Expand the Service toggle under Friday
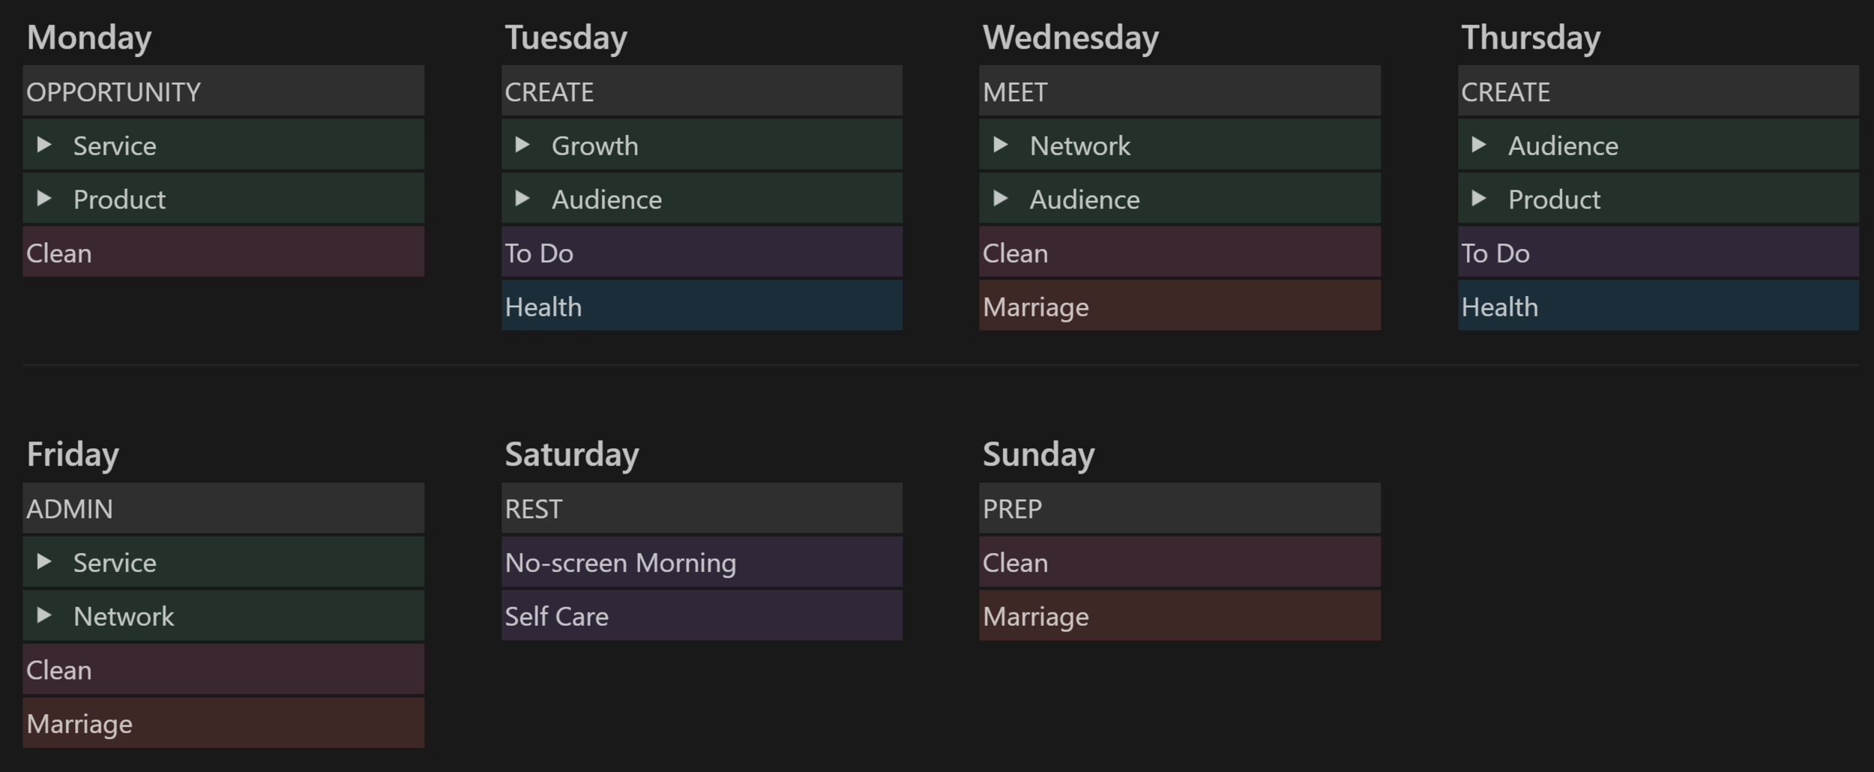This screenshot has width=1874, height=772. pos(44,561)
